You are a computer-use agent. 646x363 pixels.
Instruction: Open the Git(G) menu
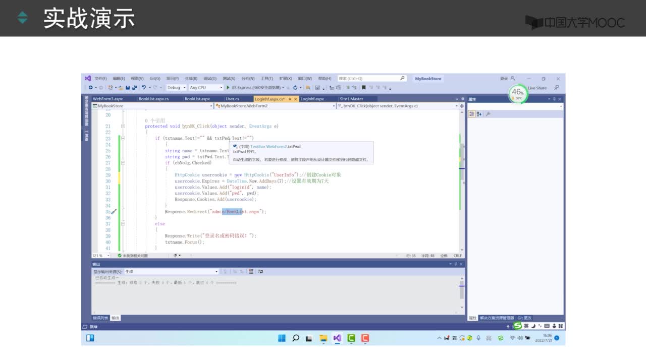pyautogui.click(x=155, y=79)
